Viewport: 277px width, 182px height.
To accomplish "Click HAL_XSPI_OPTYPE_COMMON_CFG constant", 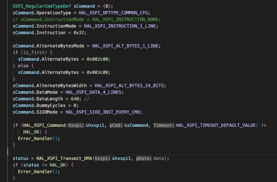I will click(x=113, y=13).
